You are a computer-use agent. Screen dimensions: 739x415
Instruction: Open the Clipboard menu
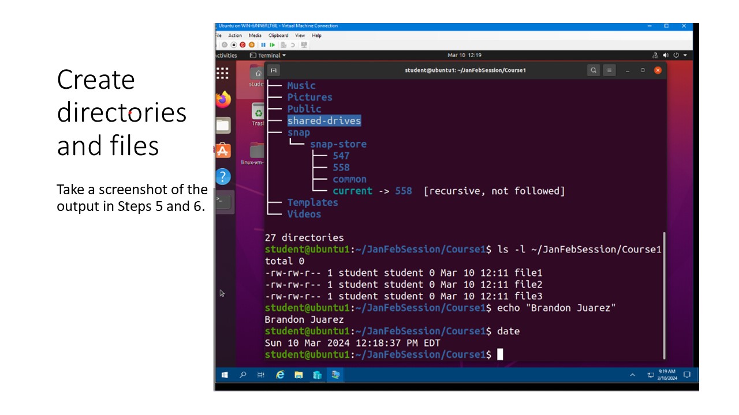pyautogui.click(x=278, y=36)
